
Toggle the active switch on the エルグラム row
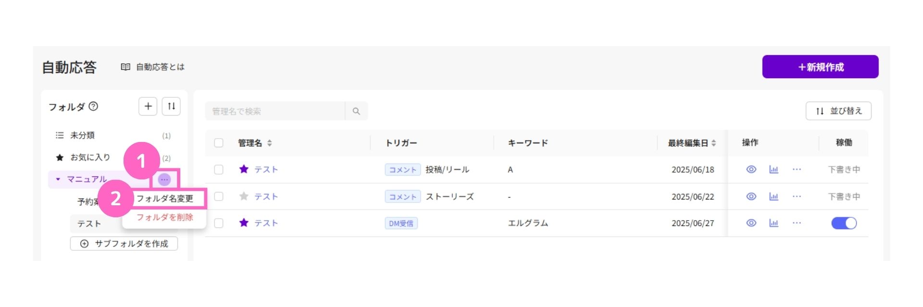[x=844, y=223]
